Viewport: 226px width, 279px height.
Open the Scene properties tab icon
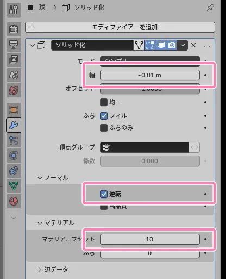14,75
